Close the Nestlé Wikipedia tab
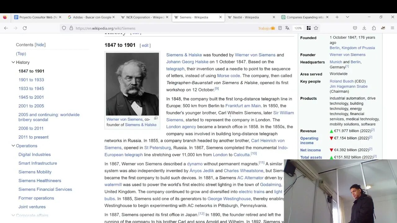This screenshot has width=397, height=223. pyautogui.click(x=274, y=17)
